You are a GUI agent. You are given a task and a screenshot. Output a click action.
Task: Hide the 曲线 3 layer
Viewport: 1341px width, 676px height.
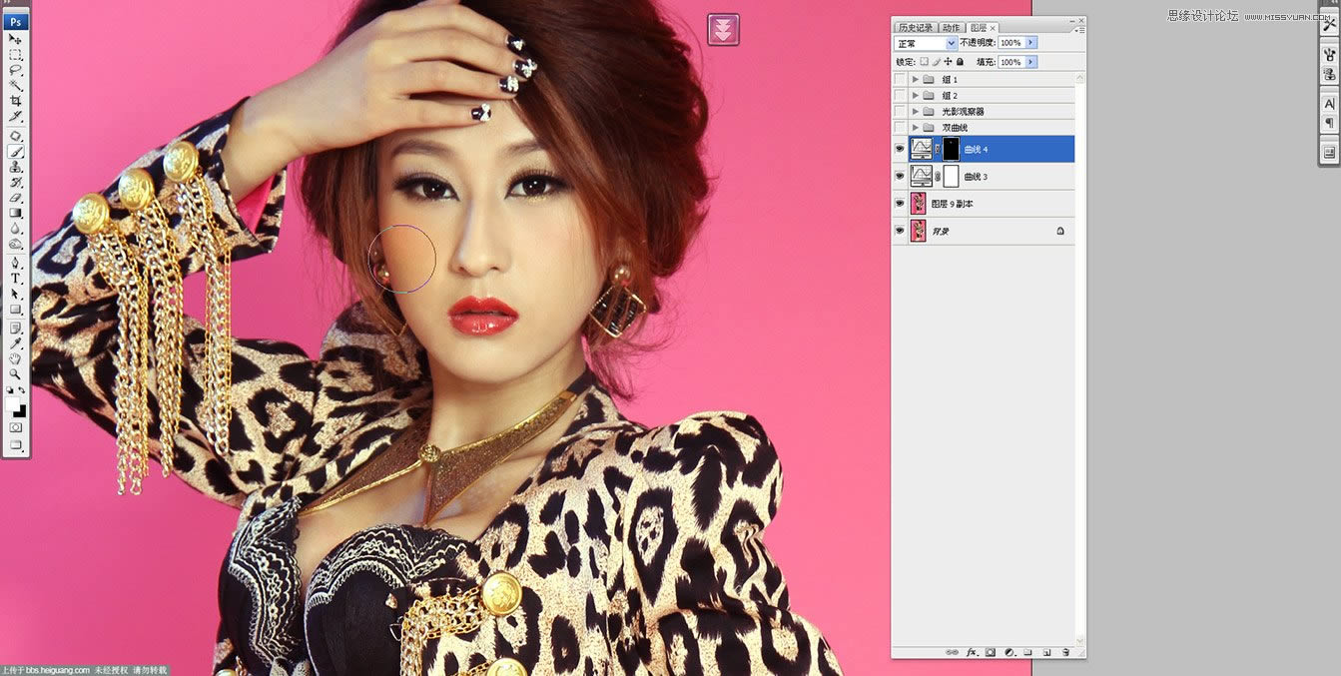901,176
